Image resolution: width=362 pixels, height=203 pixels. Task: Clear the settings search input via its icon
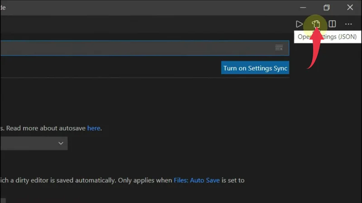coord(279,48)
